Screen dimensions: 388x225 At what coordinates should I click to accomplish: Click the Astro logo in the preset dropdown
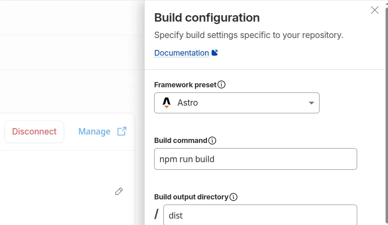167,103
